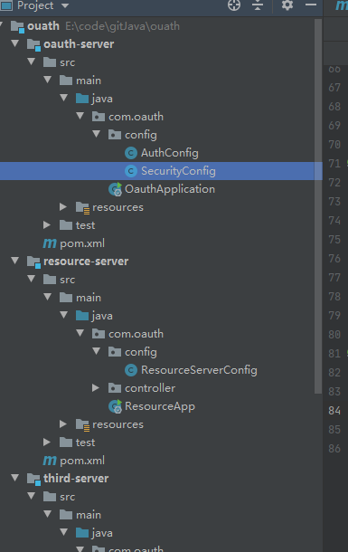Open the Project panel settings gear
The height and width of the screenshot is (552, 348).
pos(287,5)
